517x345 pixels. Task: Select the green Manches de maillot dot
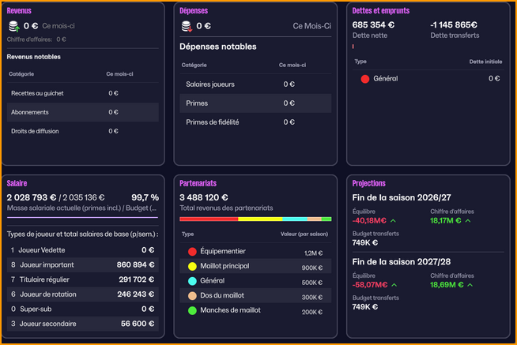point(192,311)
